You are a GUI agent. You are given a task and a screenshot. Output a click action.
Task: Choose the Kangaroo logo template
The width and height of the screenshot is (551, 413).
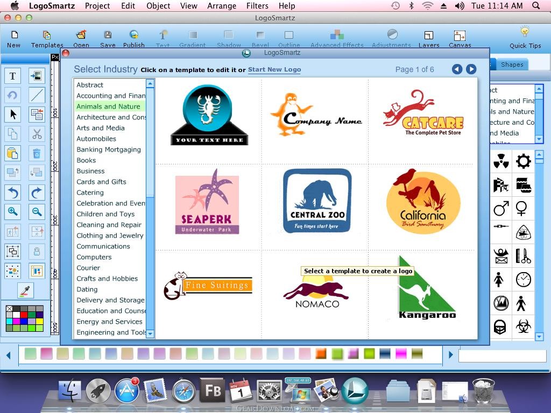427,288
